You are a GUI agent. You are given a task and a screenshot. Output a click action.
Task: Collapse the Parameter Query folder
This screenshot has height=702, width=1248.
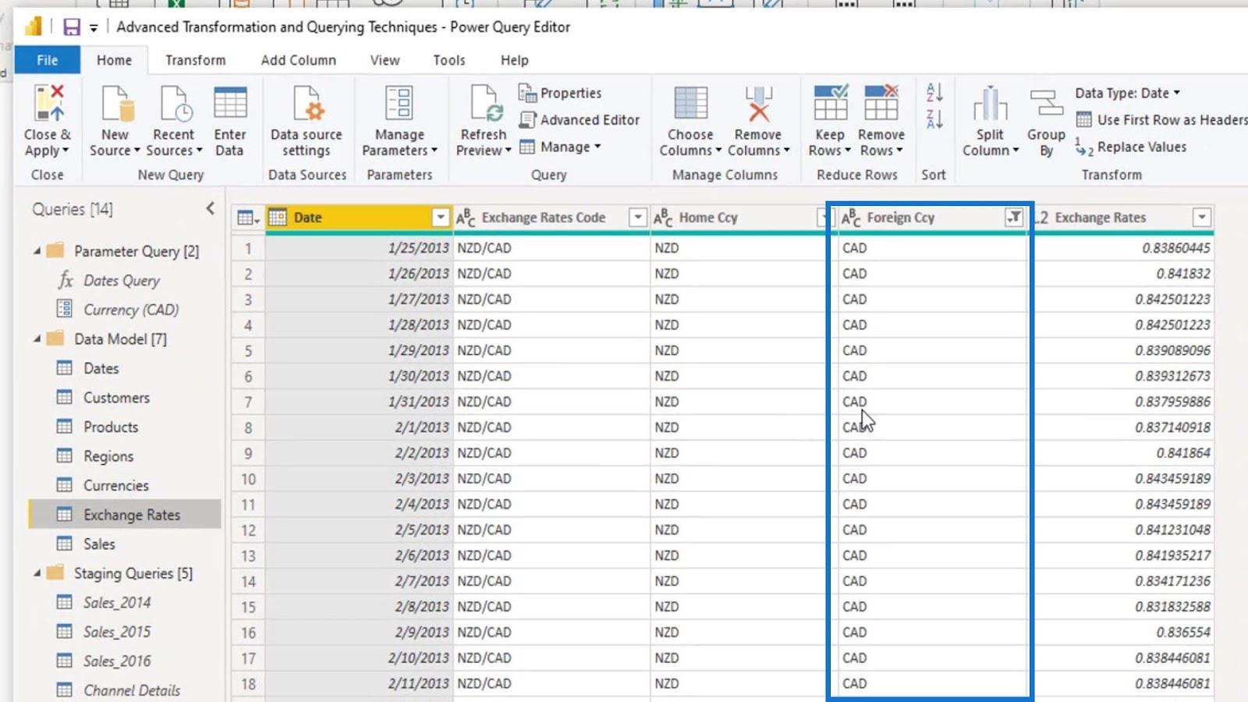[37, 251]
